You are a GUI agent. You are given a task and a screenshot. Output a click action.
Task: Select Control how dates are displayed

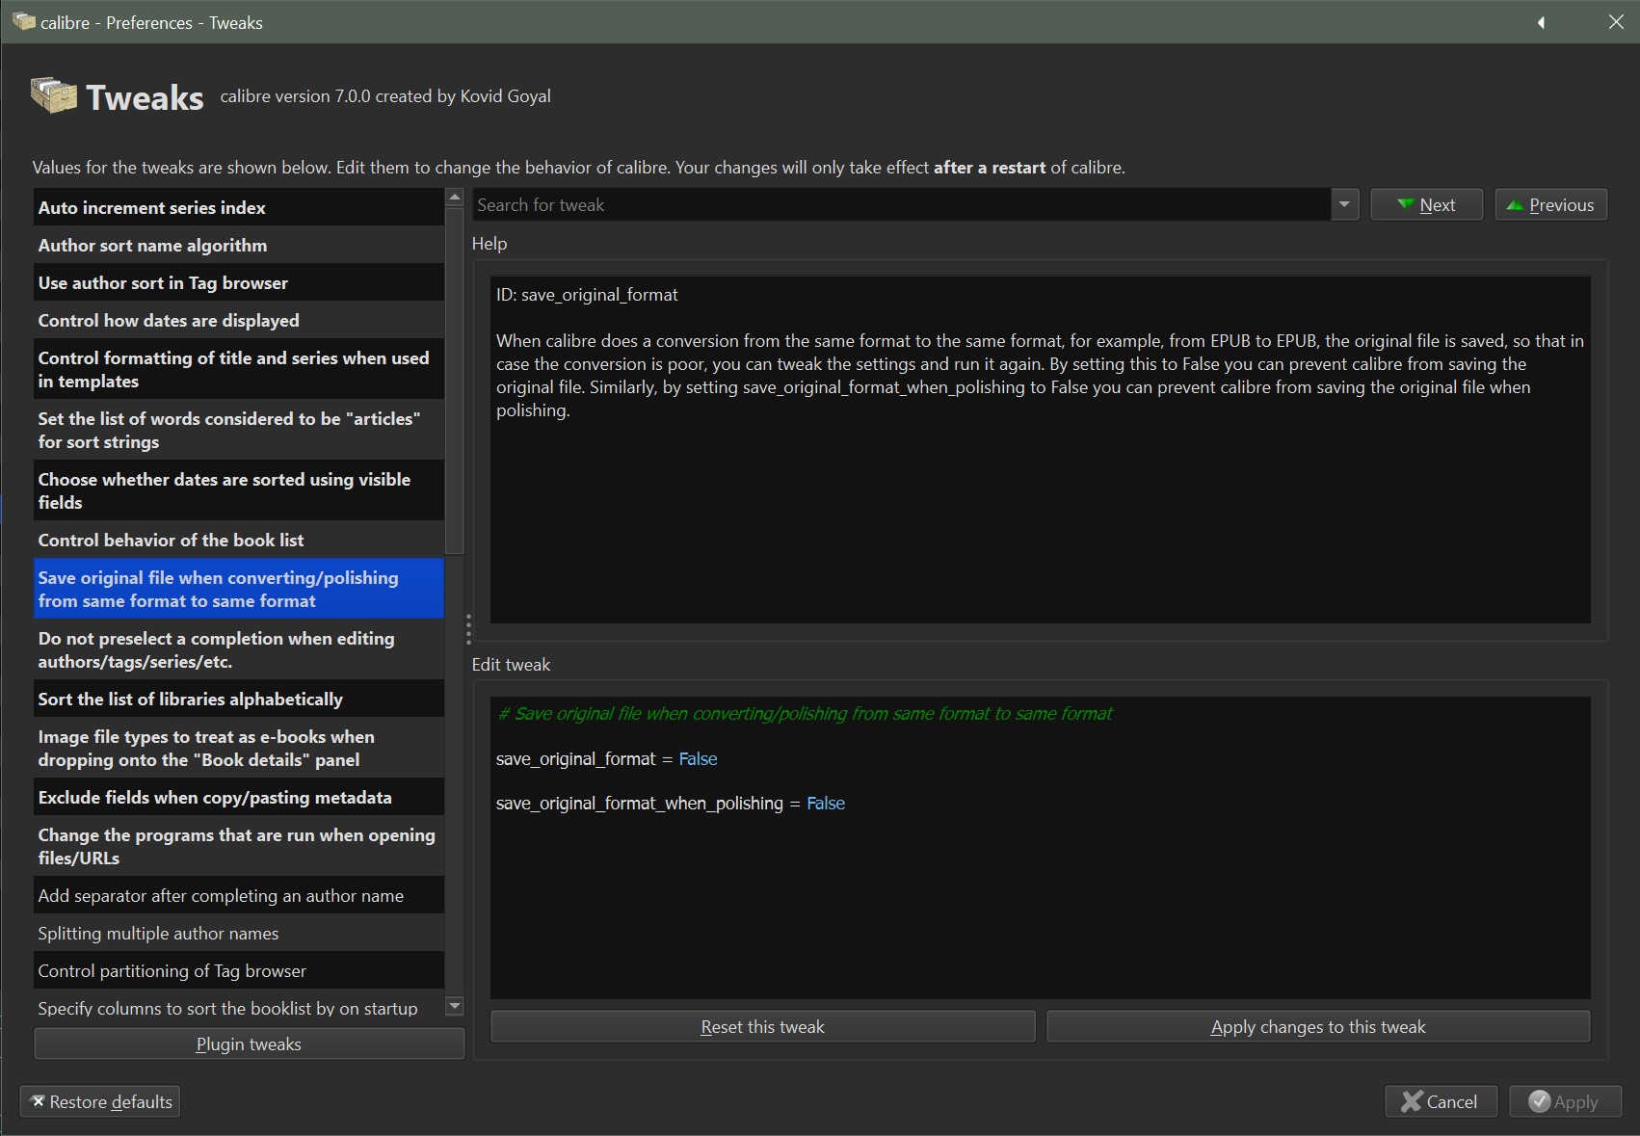click(x=239, y=320)
